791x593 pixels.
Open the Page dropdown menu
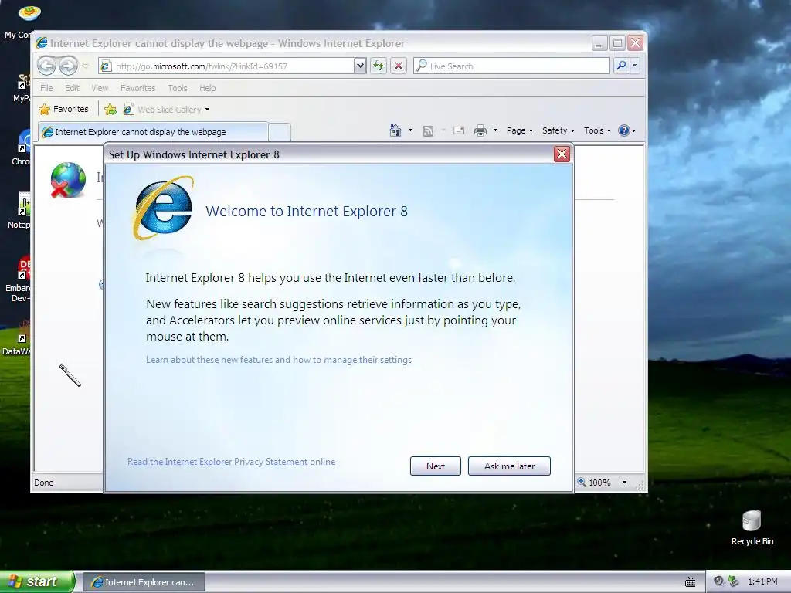(x=520, y=130)
